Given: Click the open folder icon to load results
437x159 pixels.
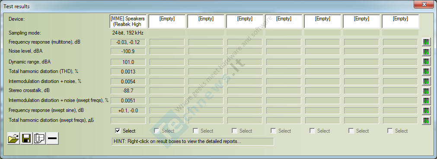Looking at the screenshot, I should coord(13,138).
